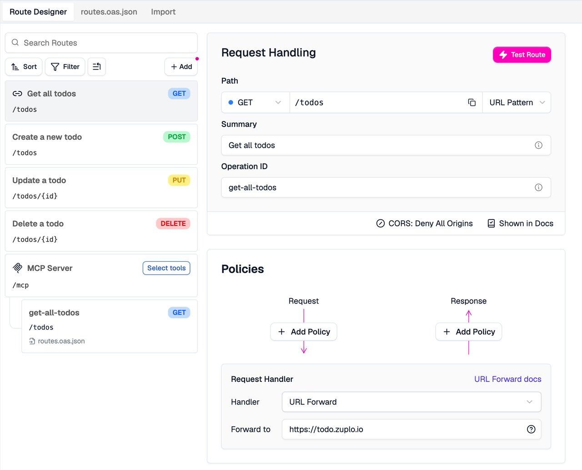Switch to the routes.oas.json tab
The width and height of the screenshot is (582, 470).
(109, 12)
